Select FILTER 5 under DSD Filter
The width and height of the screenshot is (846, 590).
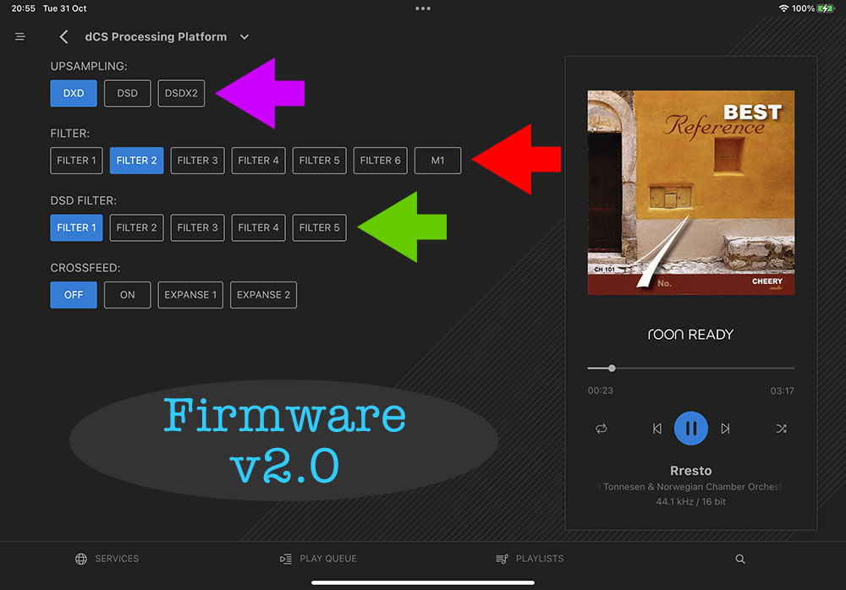click(x=320, y=227)
